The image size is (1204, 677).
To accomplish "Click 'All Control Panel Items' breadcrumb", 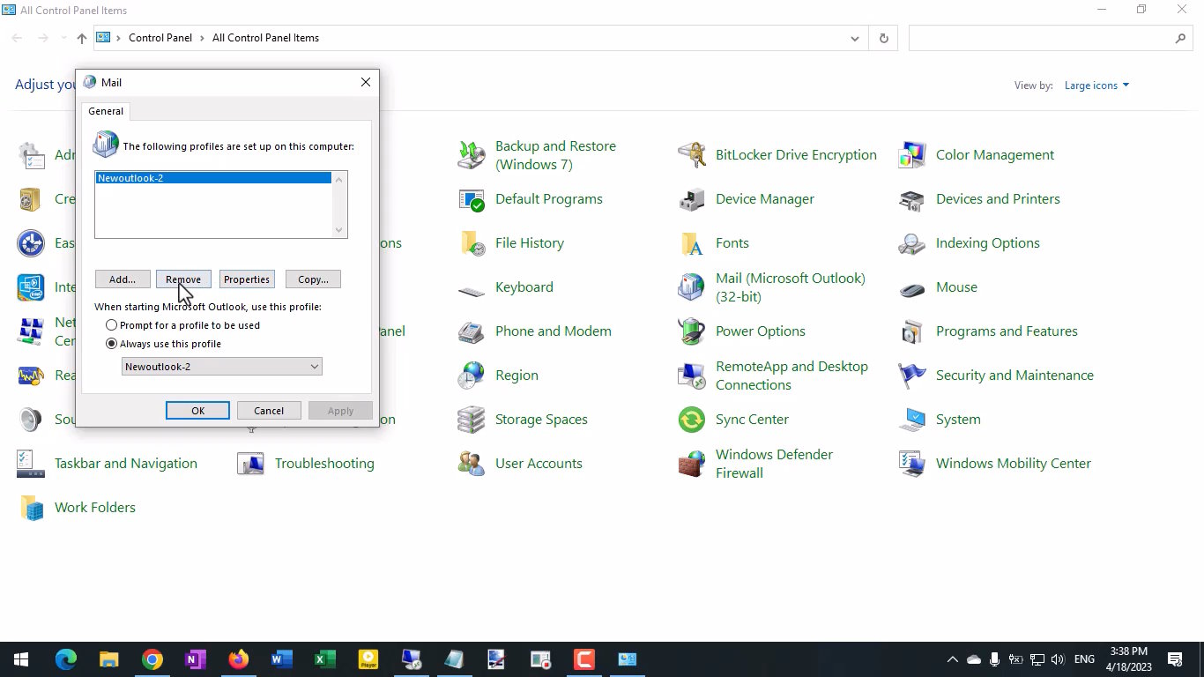I will click(x=265, y=38).
